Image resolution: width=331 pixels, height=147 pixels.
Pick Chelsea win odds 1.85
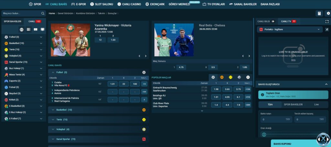tap(245, 67)
